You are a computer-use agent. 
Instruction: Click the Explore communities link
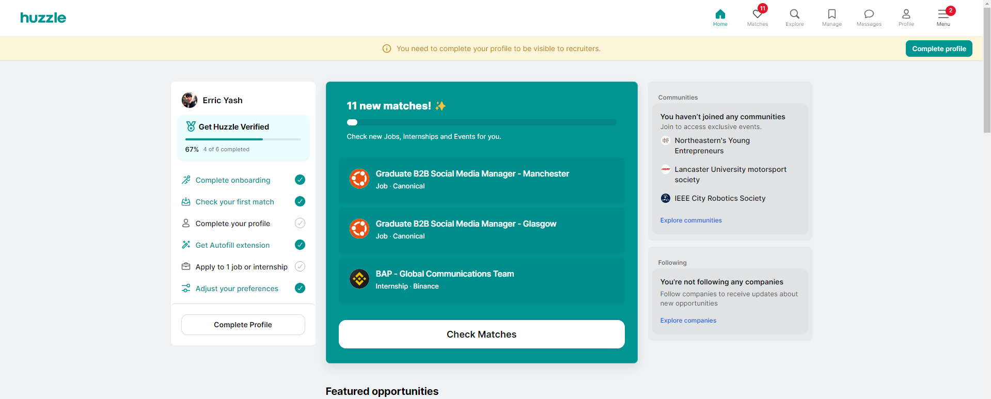691,220
